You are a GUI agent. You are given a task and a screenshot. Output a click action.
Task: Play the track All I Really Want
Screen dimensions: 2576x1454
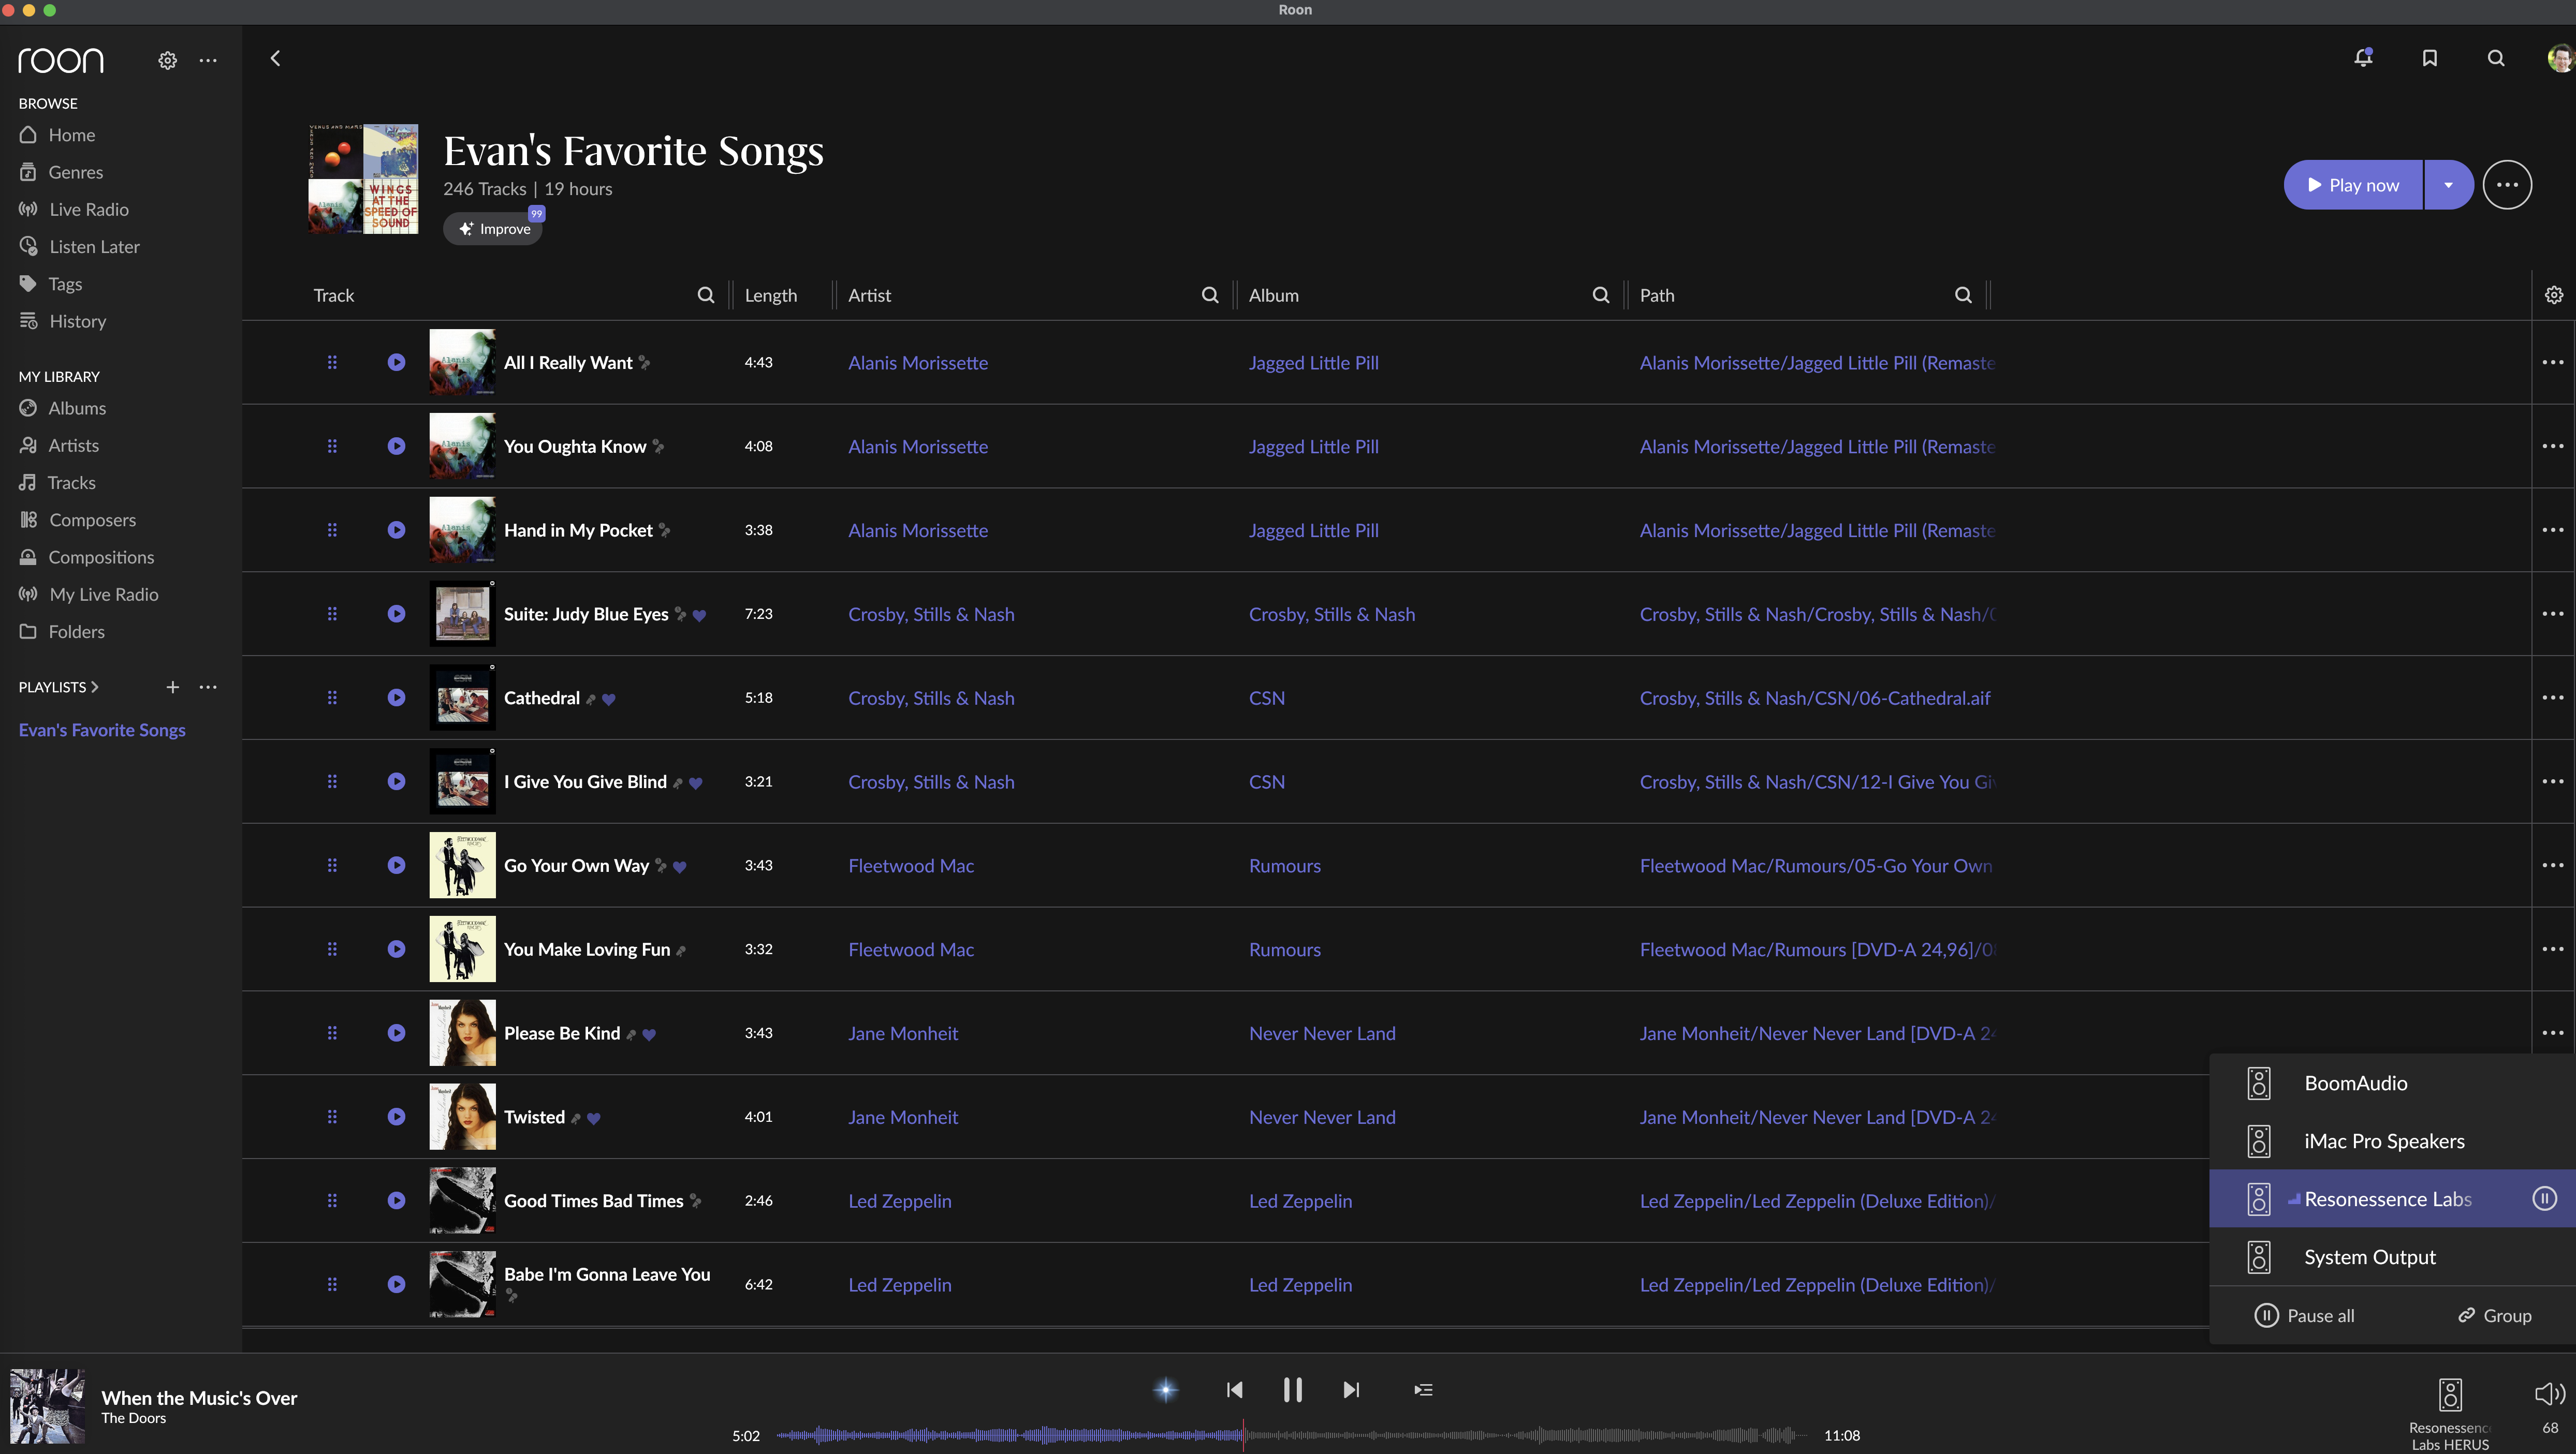(x=397, y=363)
